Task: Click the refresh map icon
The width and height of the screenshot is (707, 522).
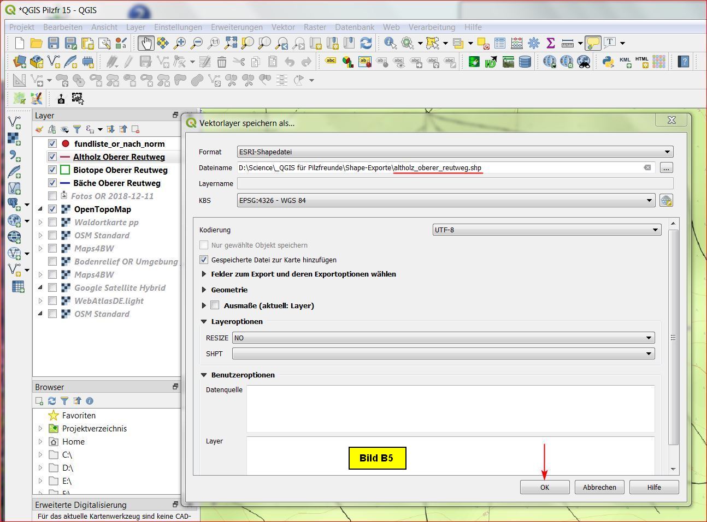Action: (x=366, y=43)
